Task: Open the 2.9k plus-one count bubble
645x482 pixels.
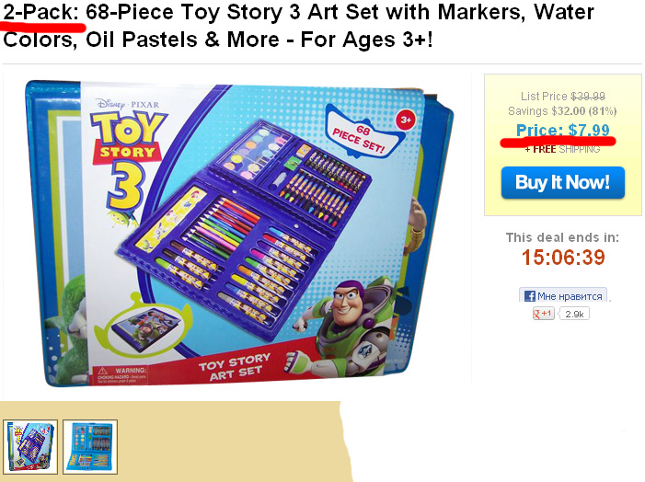Action: coord(574,314)
